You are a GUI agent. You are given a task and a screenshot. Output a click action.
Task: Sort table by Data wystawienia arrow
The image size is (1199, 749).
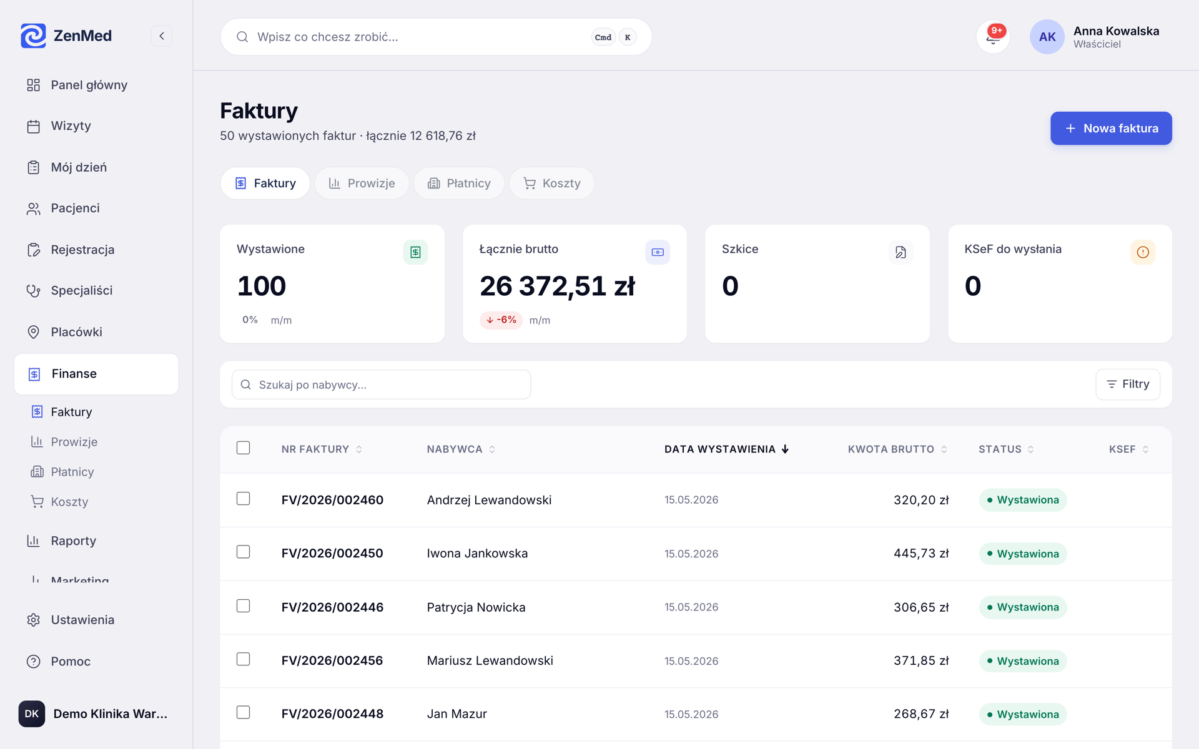[x=785, y=449]
